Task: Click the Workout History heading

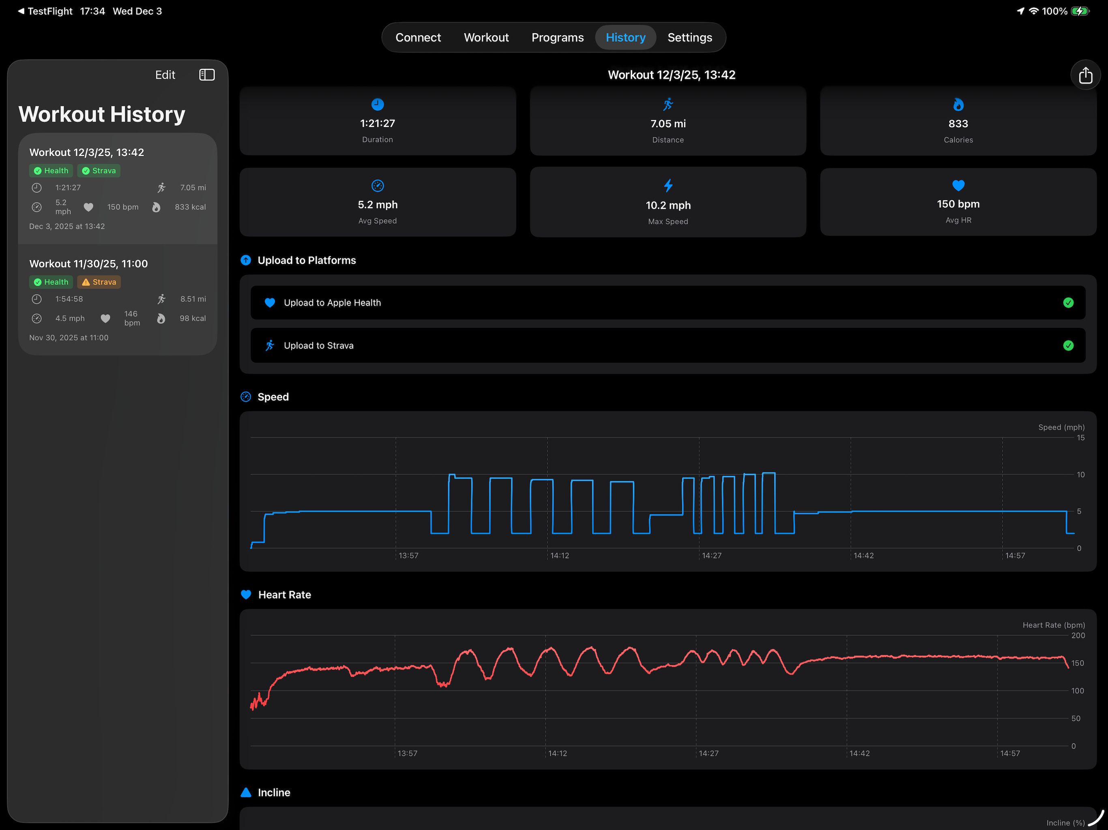Action: coord(102,114)
